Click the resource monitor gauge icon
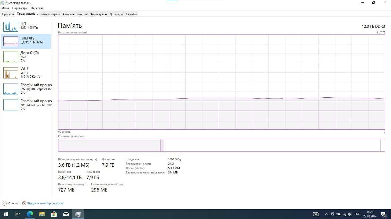This screenshot has height=219, width=391. click(24, 203)
